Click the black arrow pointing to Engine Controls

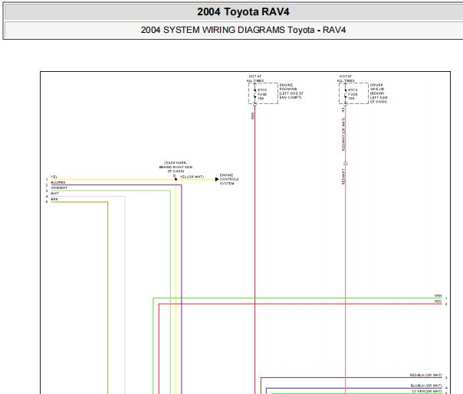point(217,179)
